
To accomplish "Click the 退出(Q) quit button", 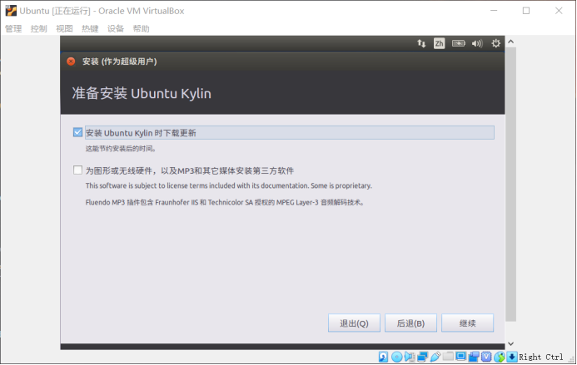I will pos(354,323).
